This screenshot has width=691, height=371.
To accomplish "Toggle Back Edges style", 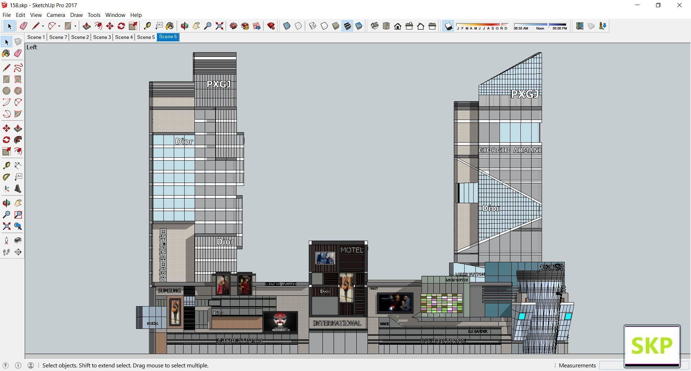I will (x=298, y=26).
